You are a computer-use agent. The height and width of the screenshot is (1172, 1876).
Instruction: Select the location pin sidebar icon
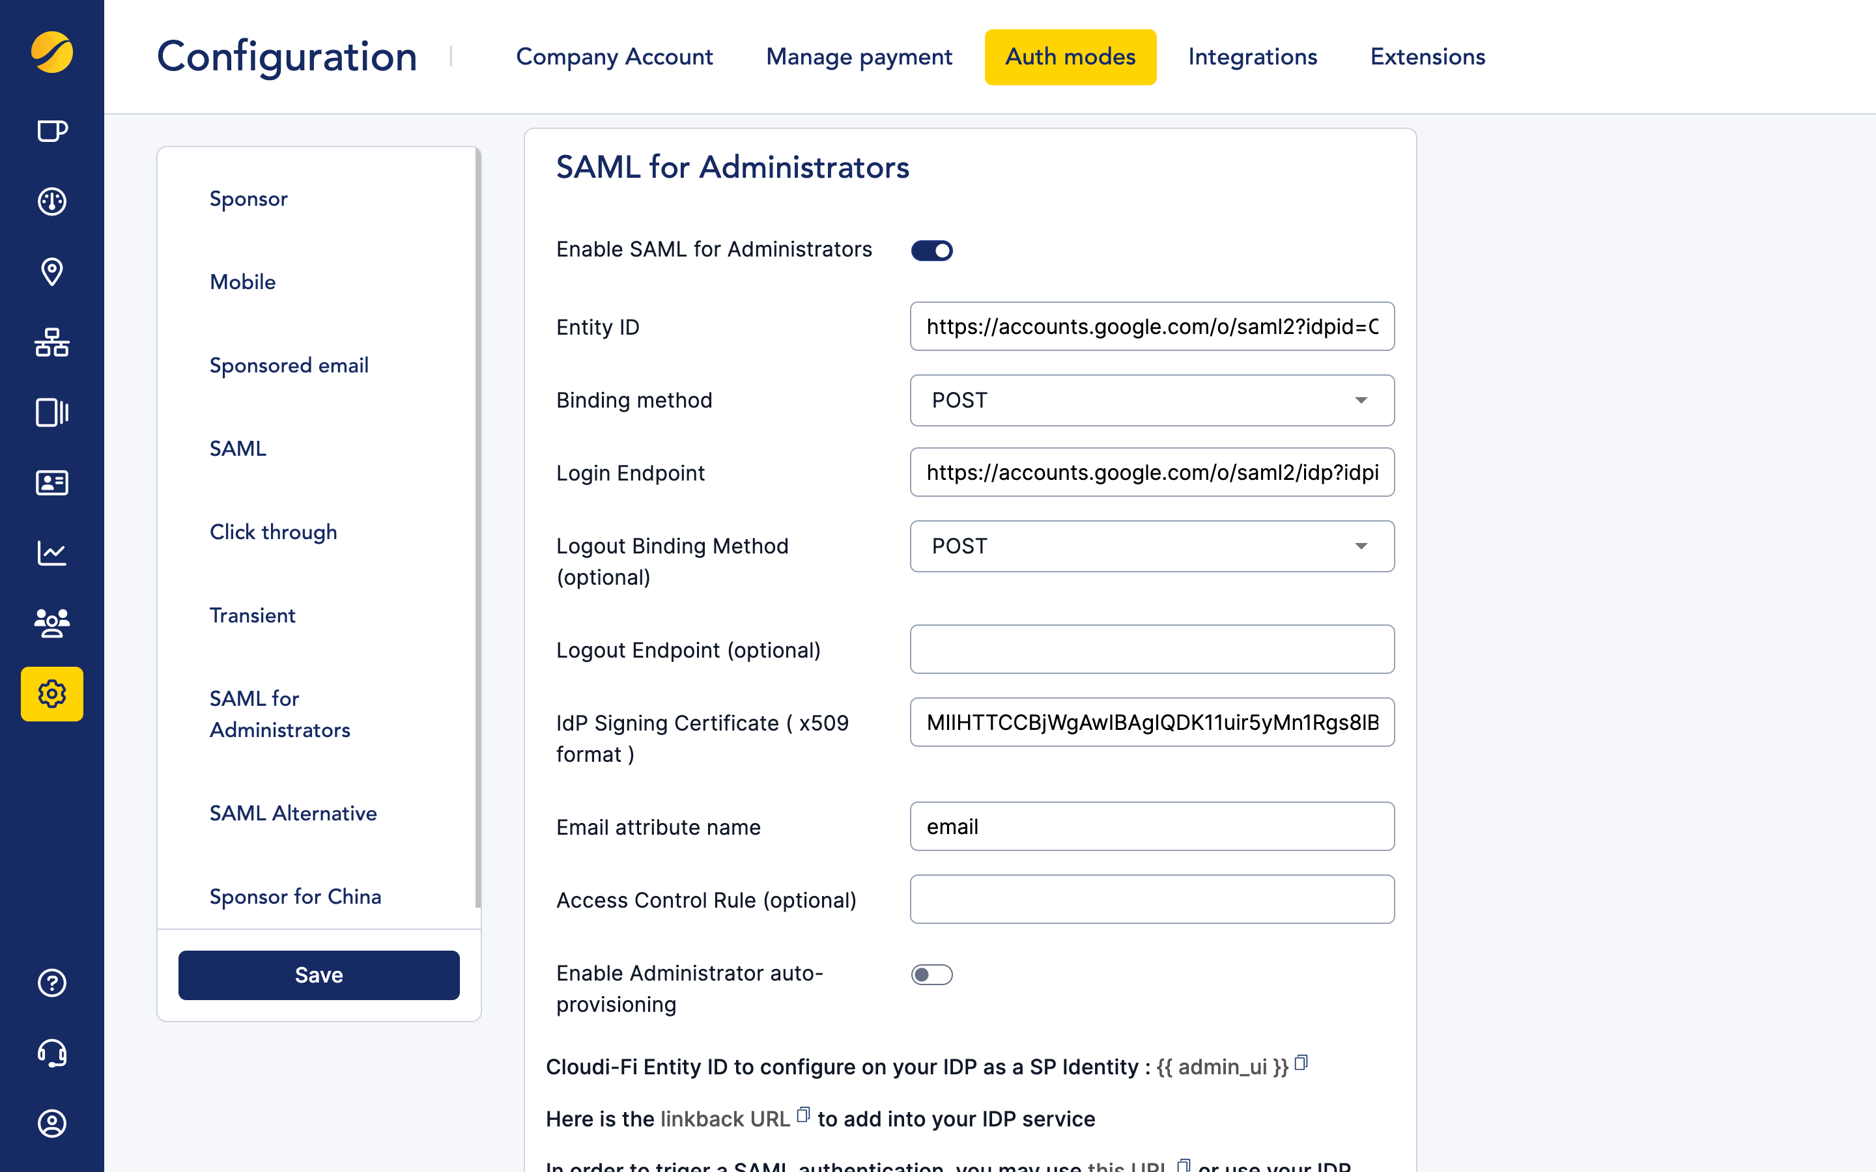coord(51,272)
